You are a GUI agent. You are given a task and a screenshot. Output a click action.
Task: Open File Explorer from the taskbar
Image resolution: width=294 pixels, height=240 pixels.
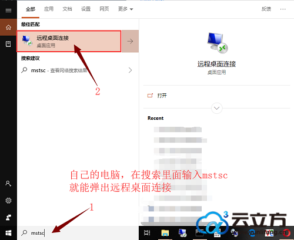(x=165, y=233)
